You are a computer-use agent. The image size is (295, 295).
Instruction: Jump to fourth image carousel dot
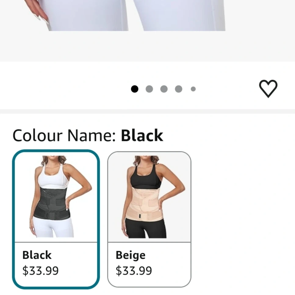(x=178, y=89)
